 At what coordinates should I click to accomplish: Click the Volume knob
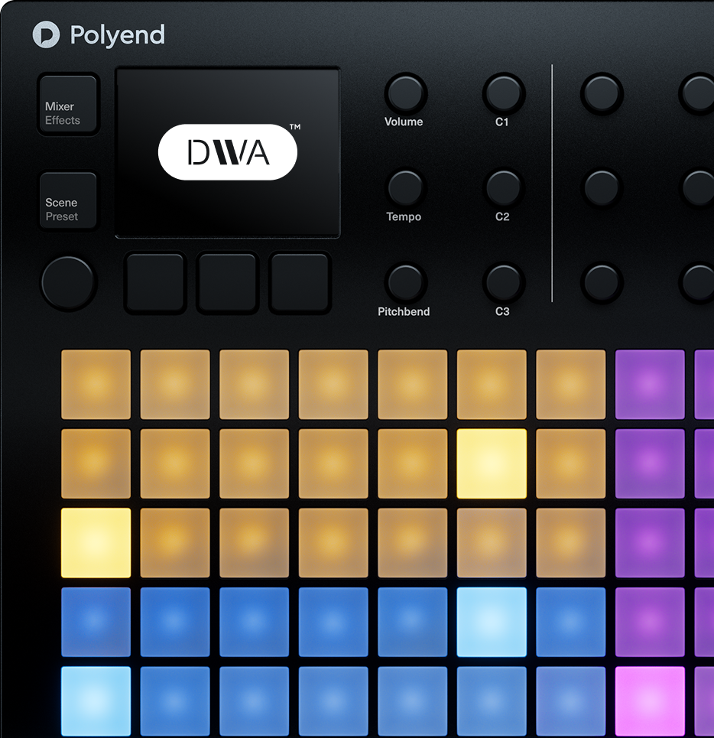point(404,93)
